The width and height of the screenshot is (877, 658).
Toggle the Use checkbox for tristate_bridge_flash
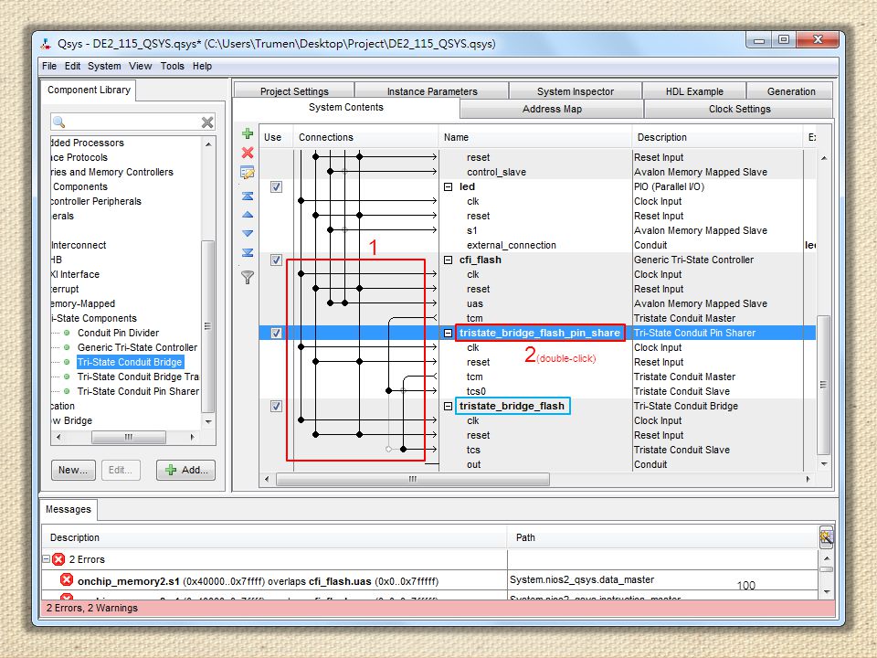[276, 406]
